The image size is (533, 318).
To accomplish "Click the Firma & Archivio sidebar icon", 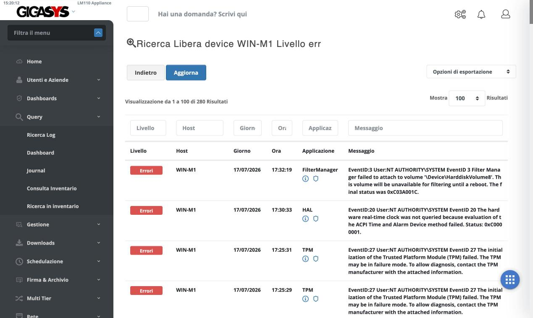I will pos(19,280).
